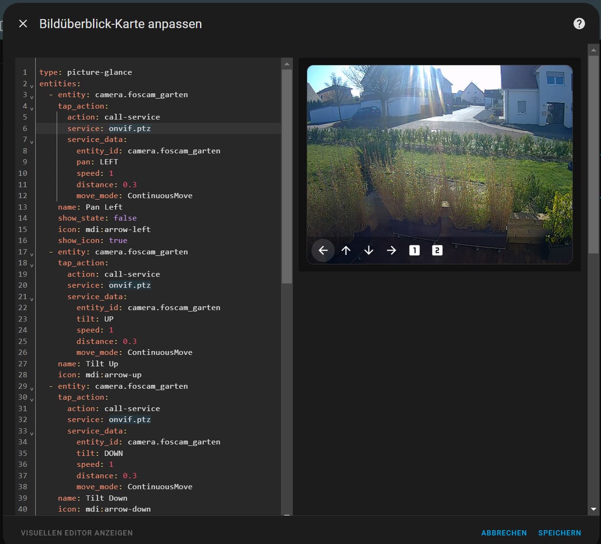601x544 pixels.
Task: Click 'icon: mdi:arrow-down' on line 40
Action: coord(104,509)
